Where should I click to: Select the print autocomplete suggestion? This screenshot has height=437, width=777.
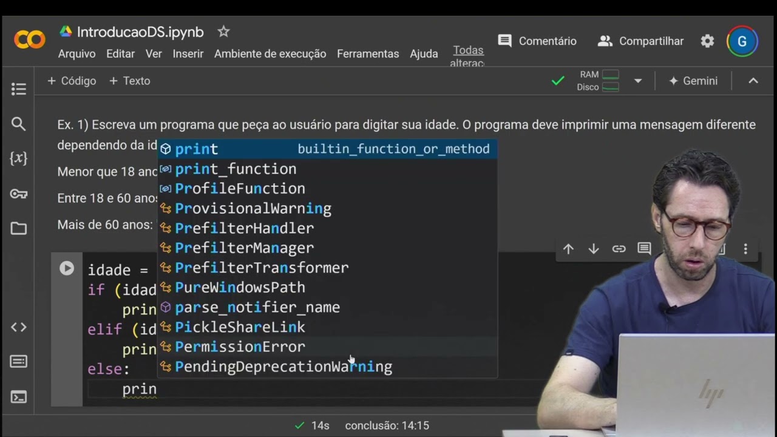coord(328,149)
